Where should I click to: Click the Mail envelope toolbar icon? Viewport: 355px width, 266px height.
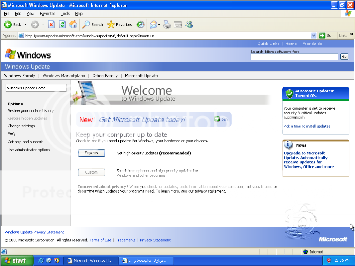[x=153, y=25]
